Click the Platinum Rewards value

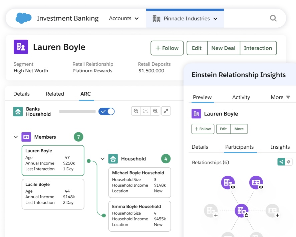click(x=92, y=71)
